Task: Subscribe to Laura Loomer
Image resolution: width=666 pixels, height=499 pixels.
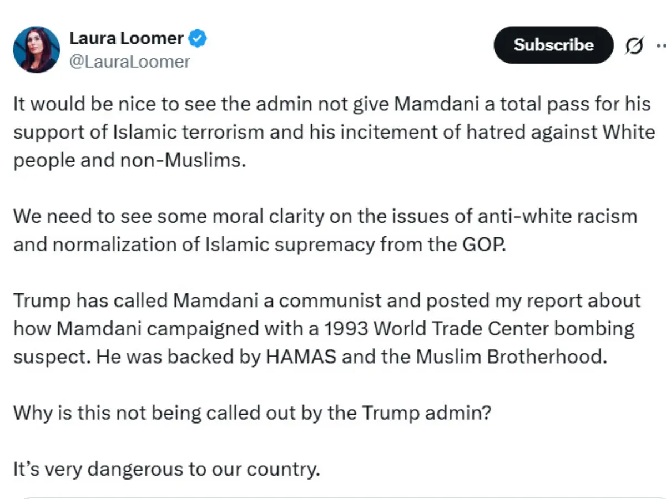Action: [x=553, y=45]
